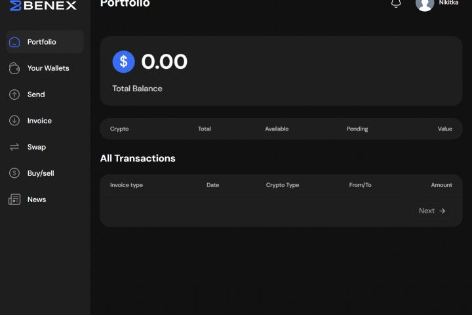This screenshot has height=315, width=472.
Task: Open the Your Wallets menu item
Action: point(48,68)
